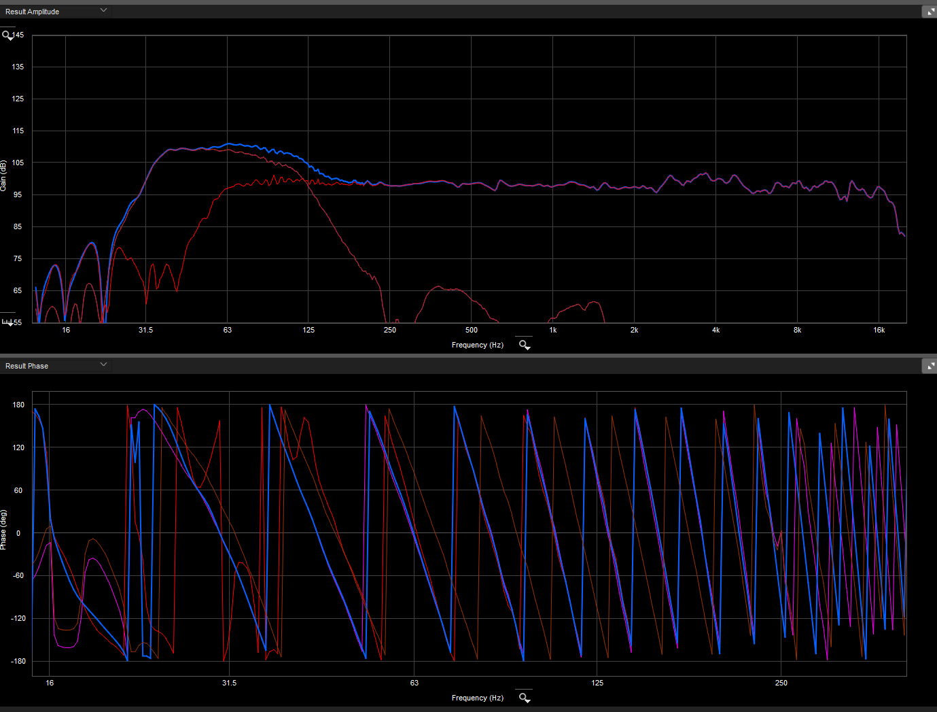Click the -180 degree phase tick label
The height and width of the screenshot is (712, 937).
coord(18,661)
